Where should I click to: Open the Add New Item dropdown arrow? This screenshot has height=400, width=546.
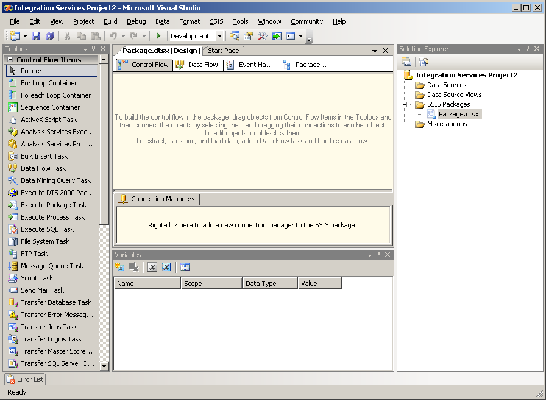click(x=25, y=36)
